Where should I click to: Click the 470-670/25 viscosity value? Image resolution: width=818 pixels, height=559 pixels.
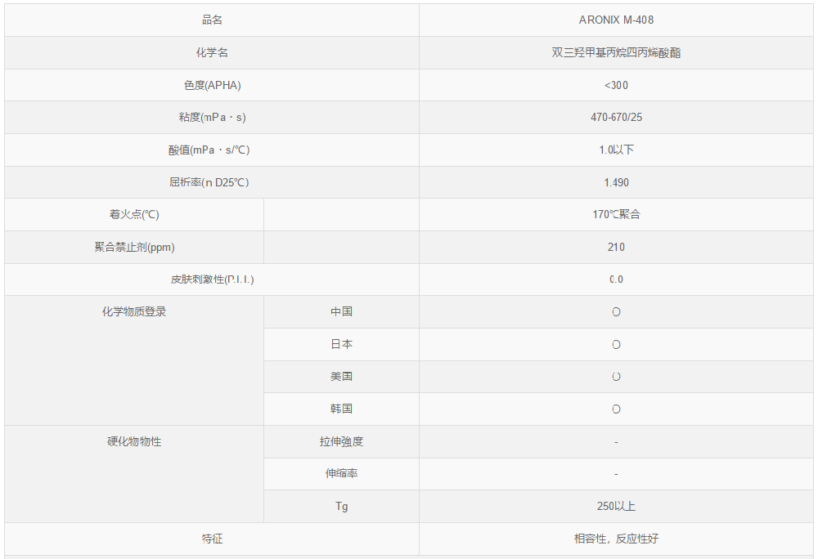(x=616, y=117)
